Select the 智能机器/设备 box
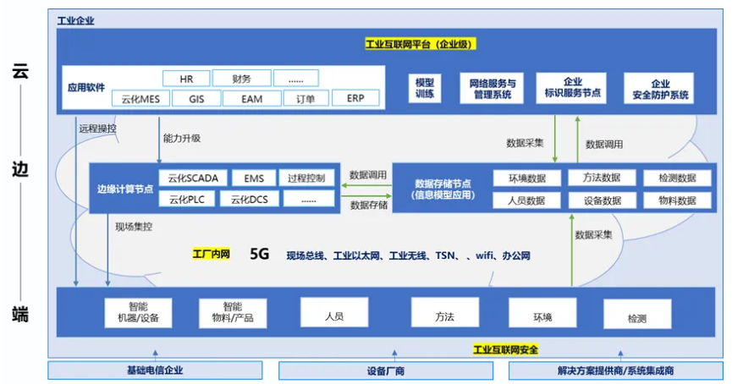This screenshot has width=732, height=384. [x=137, y=312]
